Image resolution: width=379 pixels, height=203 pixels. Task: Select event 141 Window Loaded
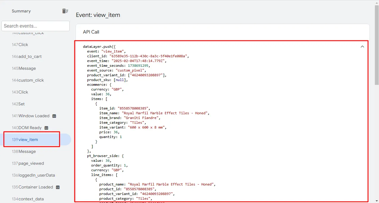point(36,116)
